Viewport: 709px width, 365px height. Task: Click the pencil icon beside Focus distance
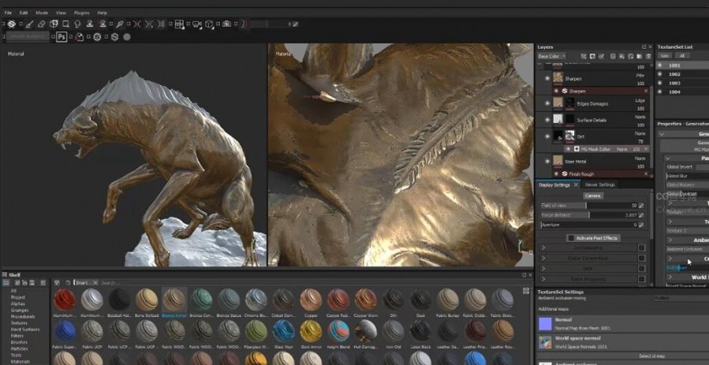tap(641, 215)
